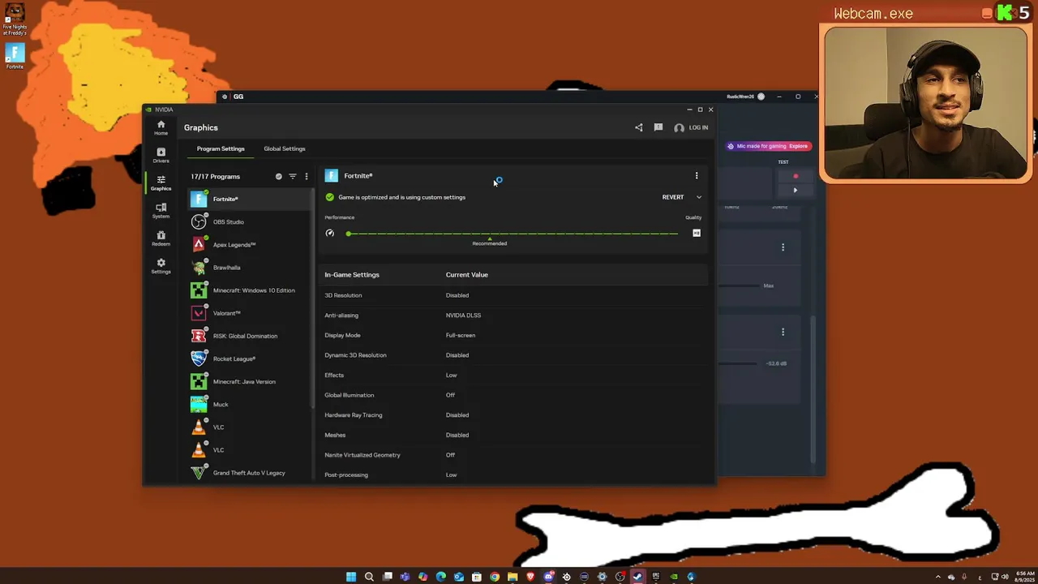This screenshot has width=1038, height=584.
Task: Switch to the Global Settings tab
Action: tap(285, 148)
